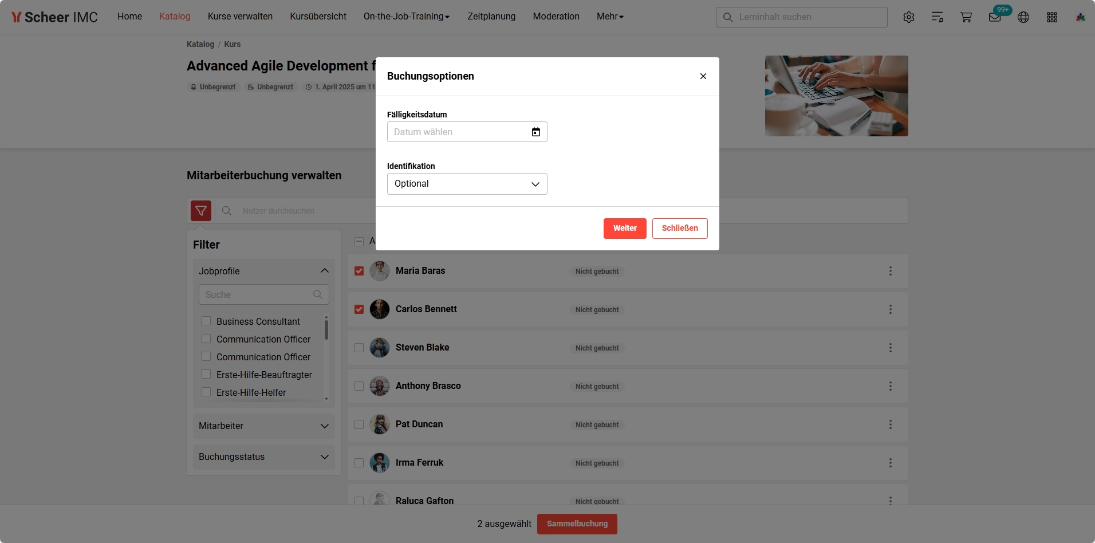Expand the Buchungsstatus filter section
This screenshot has width=1095, height=543.
tap(264, 457)
